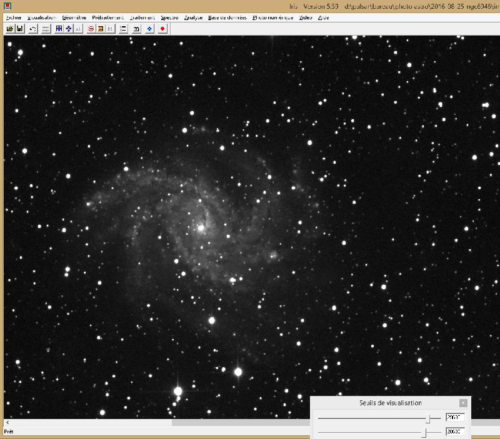
Task: Open the Spectro menu
Action: click(169, 17)
